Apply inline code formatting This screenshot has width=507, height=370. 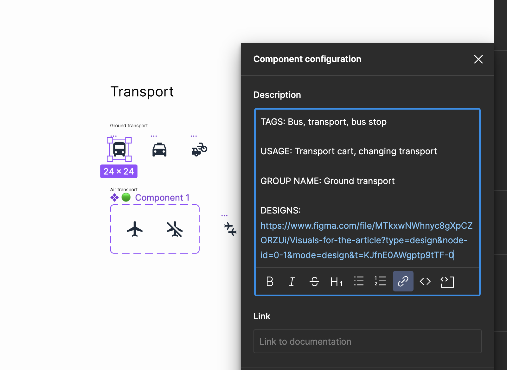point(425,281)
